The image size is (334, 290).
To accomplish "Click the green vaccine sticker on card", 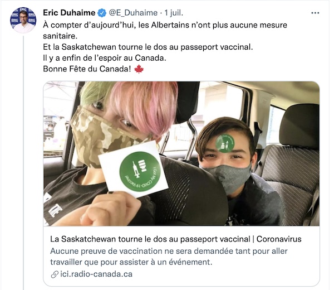I will [140, 171].
